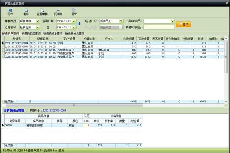Click the horizontal scrollbar under the table

pyautogui.click(x=74, y=105)
